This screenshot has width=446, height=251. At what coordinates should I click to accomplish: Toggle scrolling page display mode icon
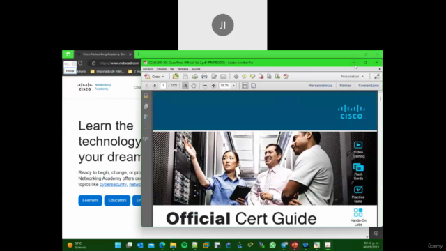pos(245,86)
